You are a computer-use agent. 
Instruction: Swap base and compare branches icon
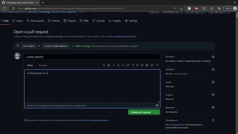point(18,46)
